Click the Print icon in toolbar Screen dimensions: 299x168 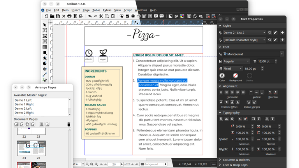(69, 16)
